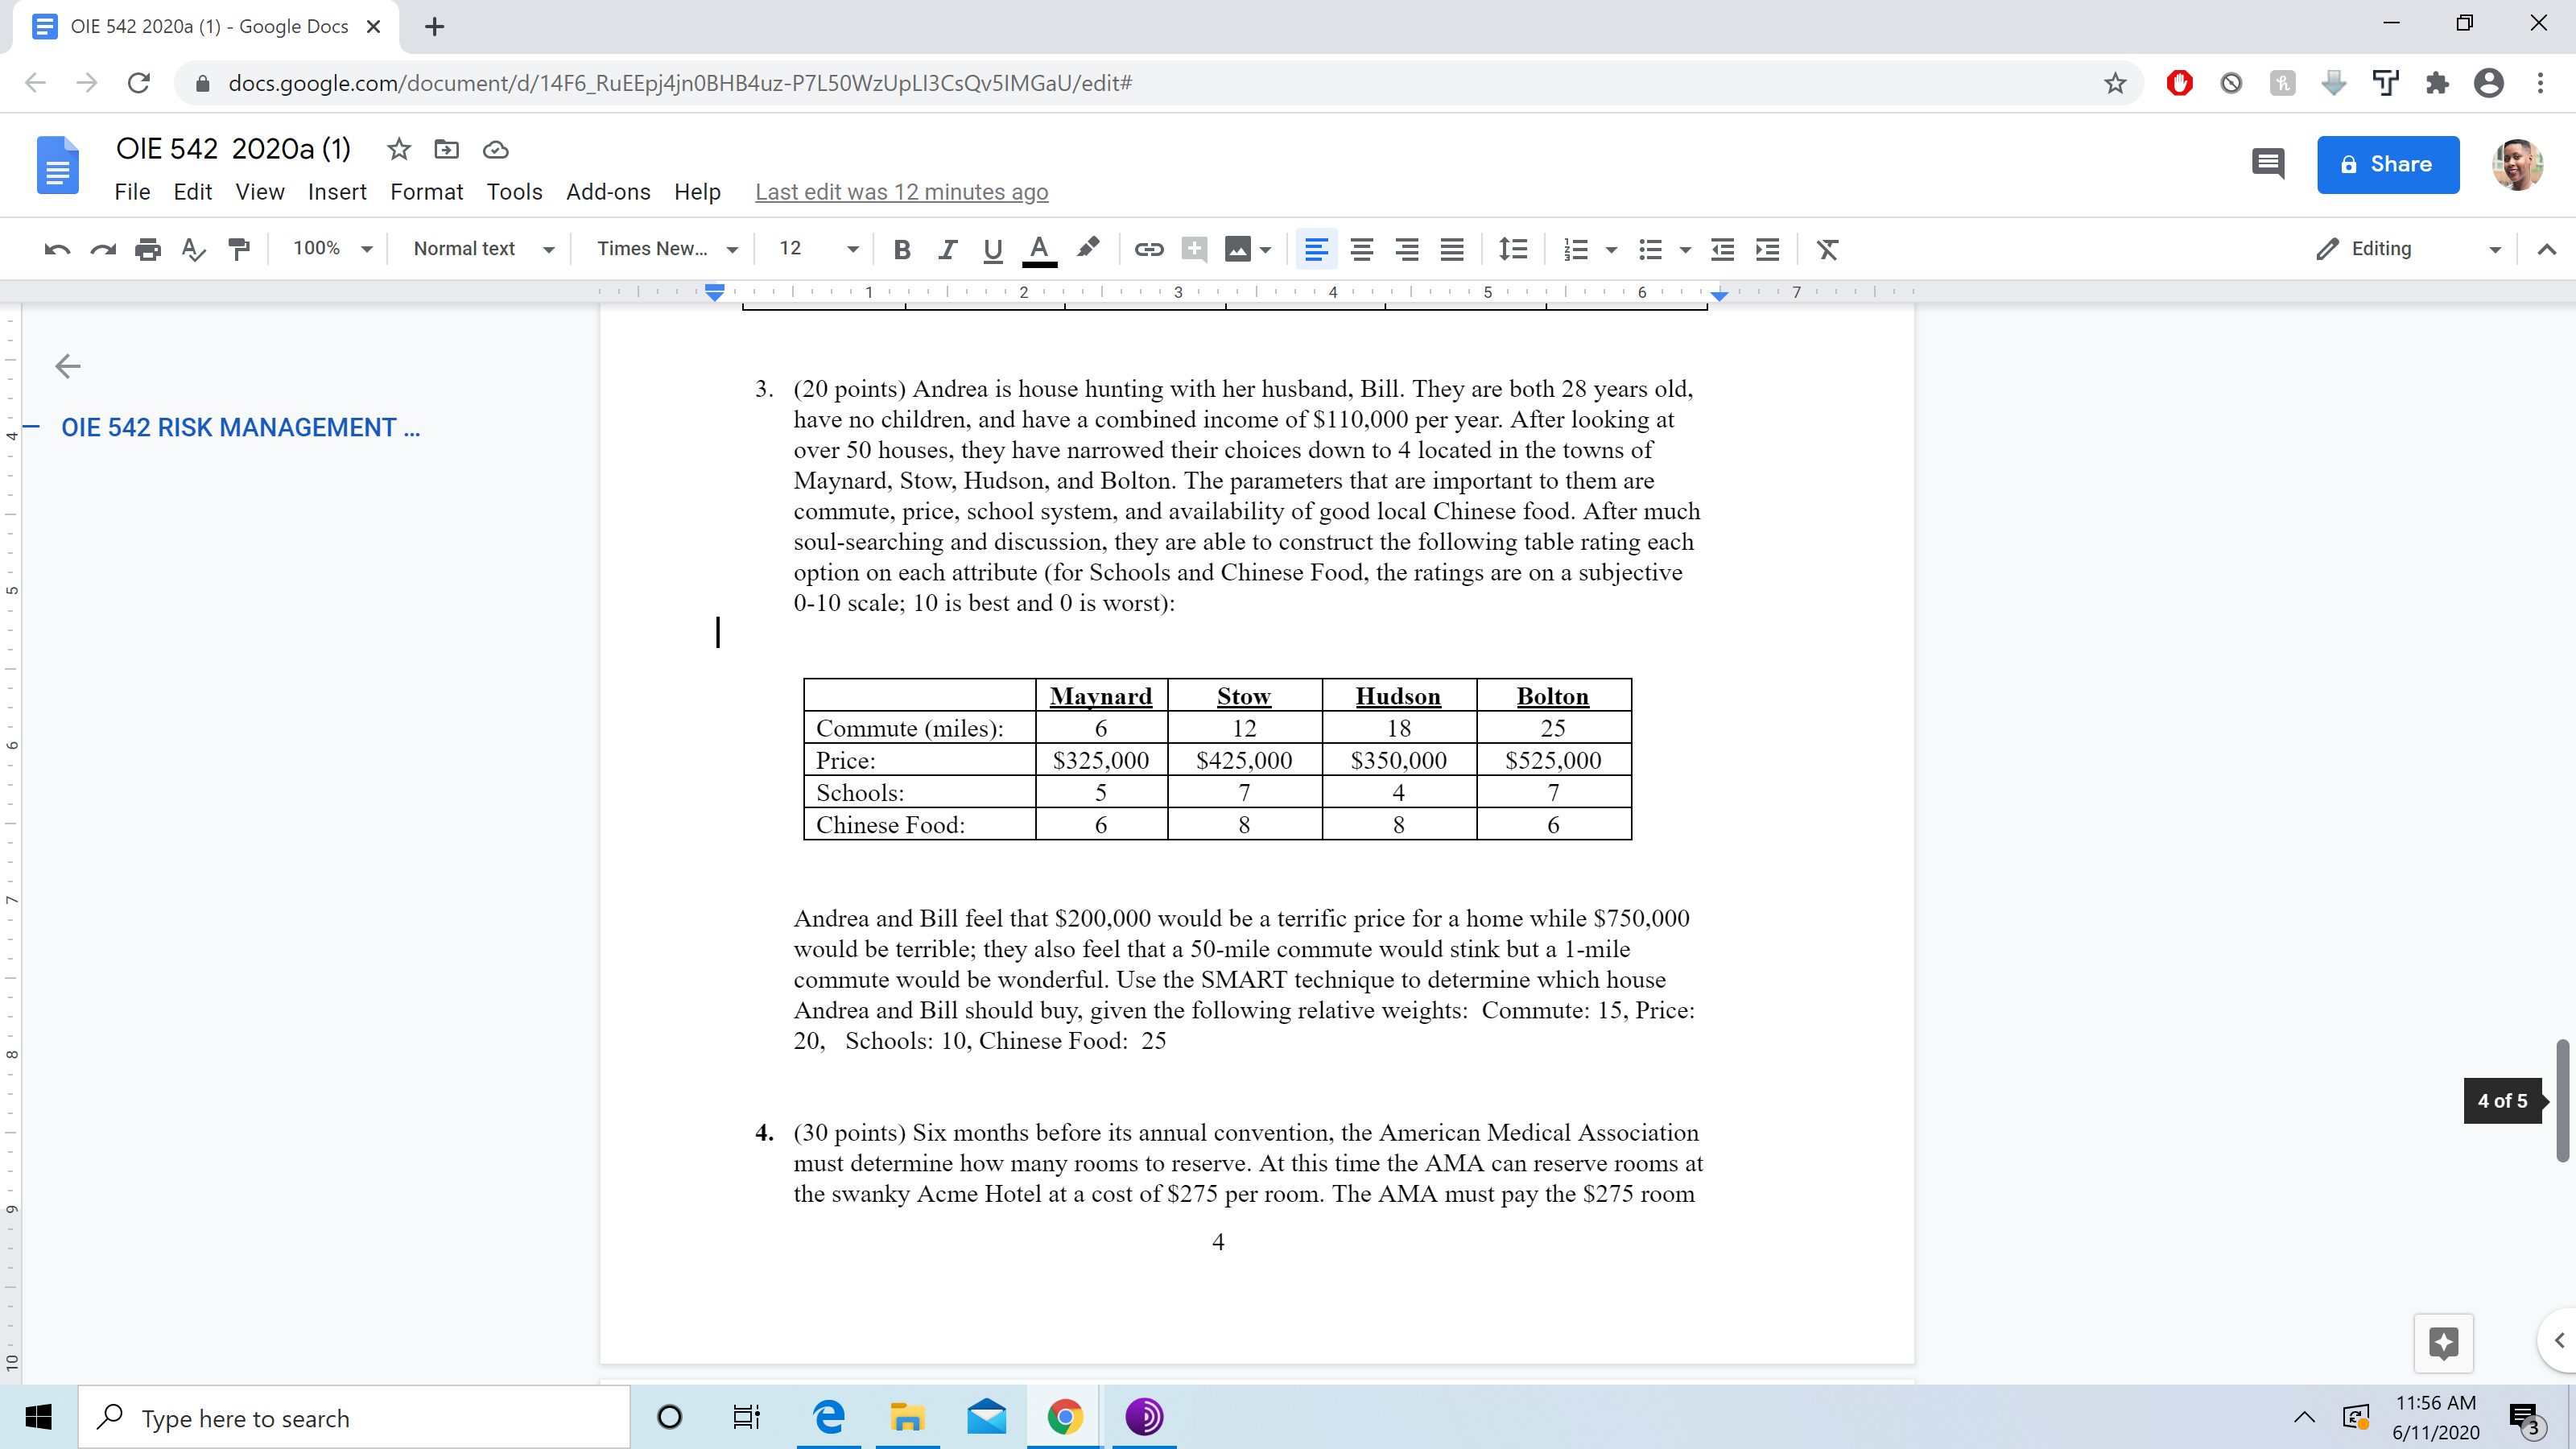This screenshot has width=2576, height=1449.
Task: Clear formatting with the toolbar icon
Action: (x=1828, y=249)
